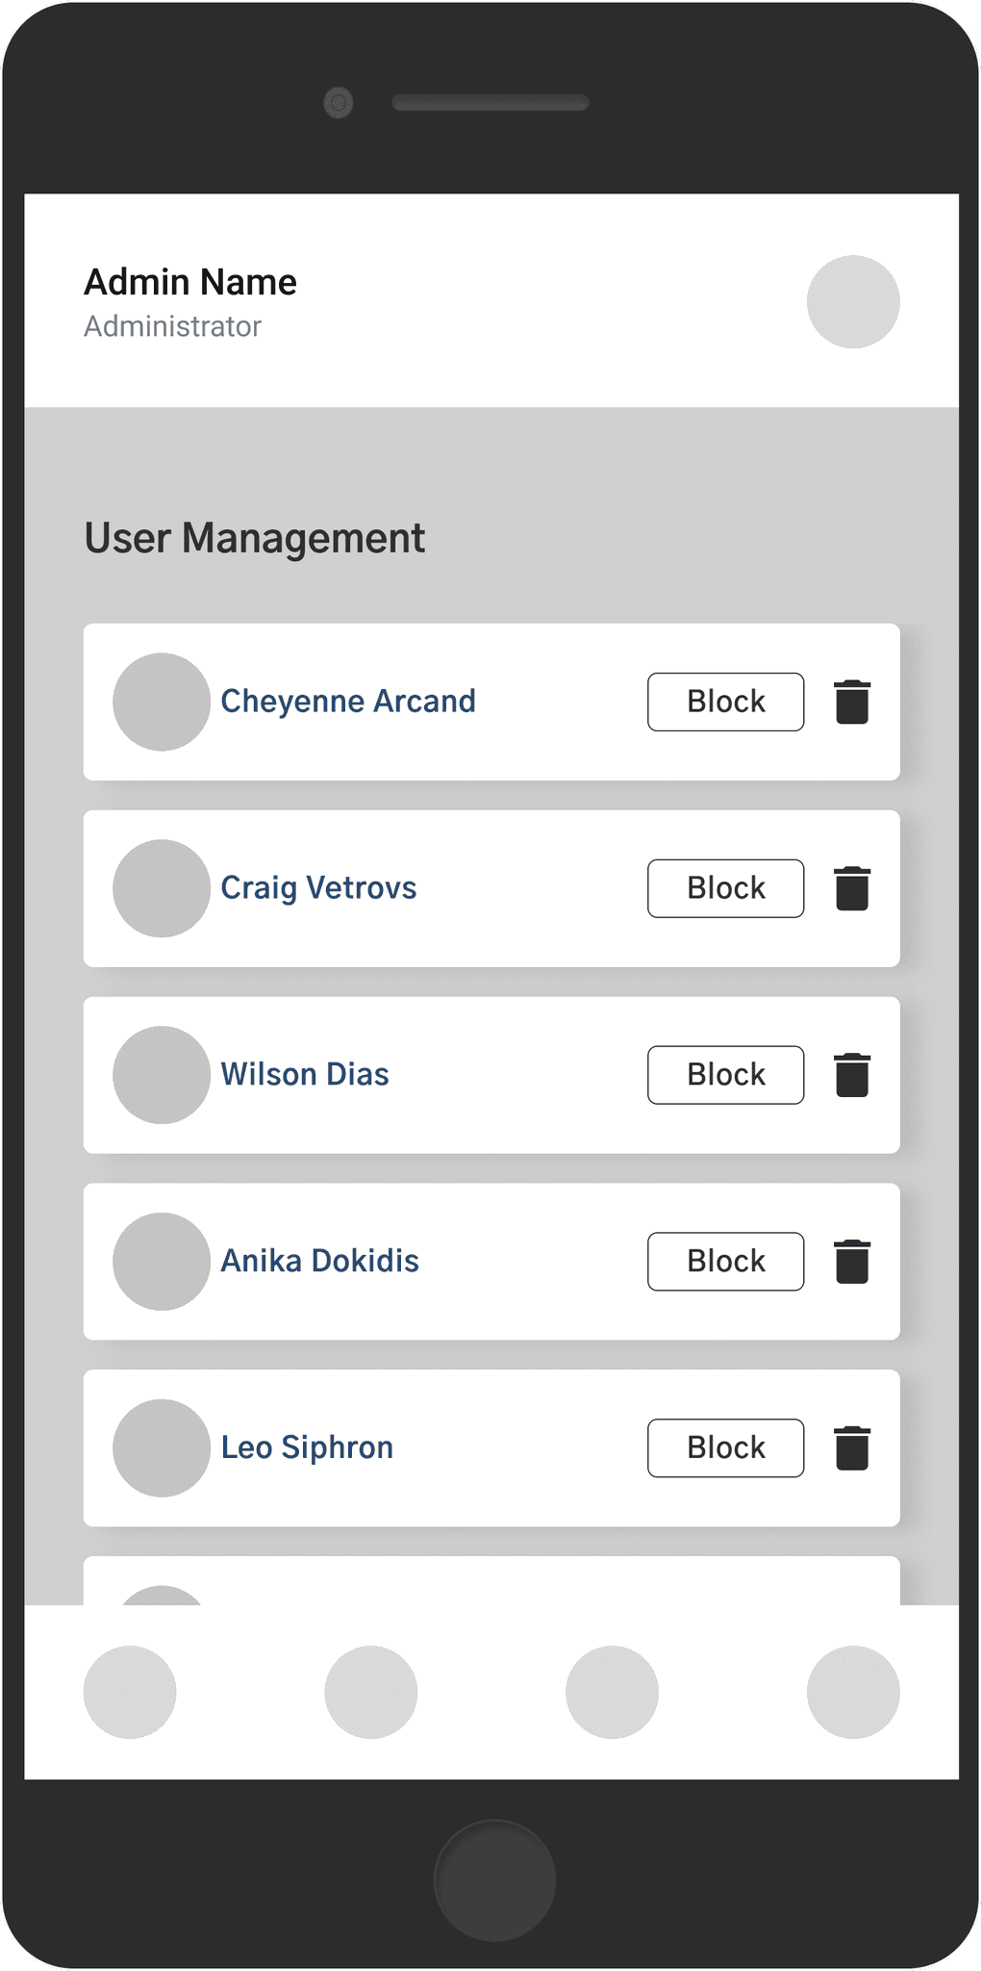Open the Craig Vetrovs name link

coord(318,888)
